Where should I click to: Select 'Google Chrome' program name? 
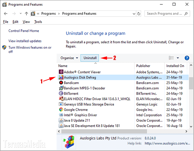76,110
